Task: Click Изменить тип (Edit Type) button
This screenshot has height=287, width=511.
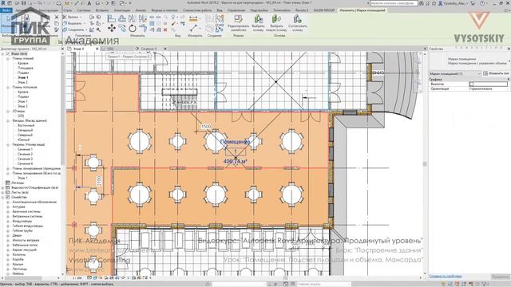Action: coord(497,73)
